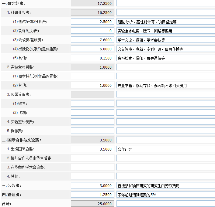Click the 实验室改装费 description field

click(166, 122)
